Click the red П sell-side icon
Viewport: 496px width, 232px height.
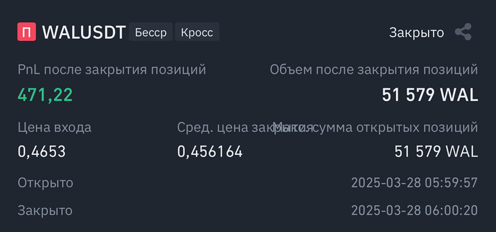26,32
